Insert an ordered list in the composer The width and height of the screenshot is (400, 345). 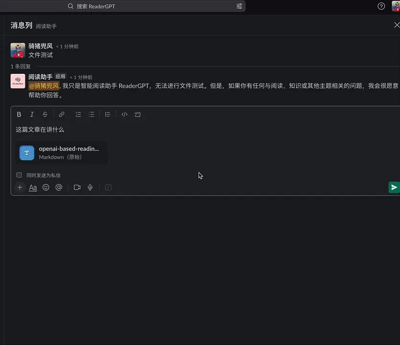tap(78, 114)
